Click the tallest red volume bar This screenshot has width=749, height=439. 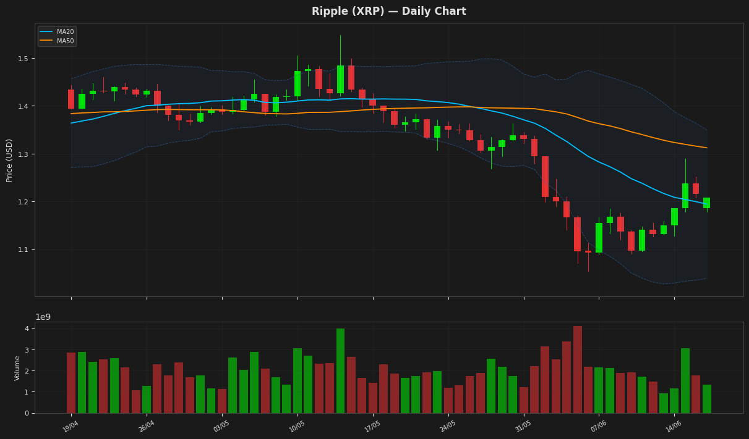(578, 369)
